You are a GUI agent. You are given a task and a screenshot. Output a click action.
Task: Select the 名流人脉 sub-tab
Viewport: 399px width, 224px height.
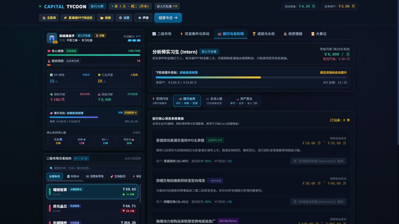(x=214, y=101)
